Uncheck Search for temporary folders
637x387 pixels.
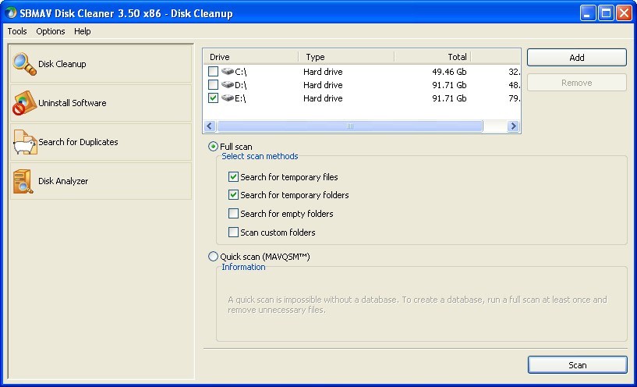(x=233, y=195)
